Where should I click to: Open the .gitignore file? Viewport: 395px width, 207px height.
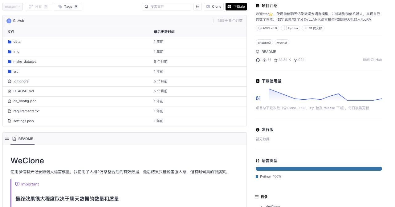pos(21,81)
